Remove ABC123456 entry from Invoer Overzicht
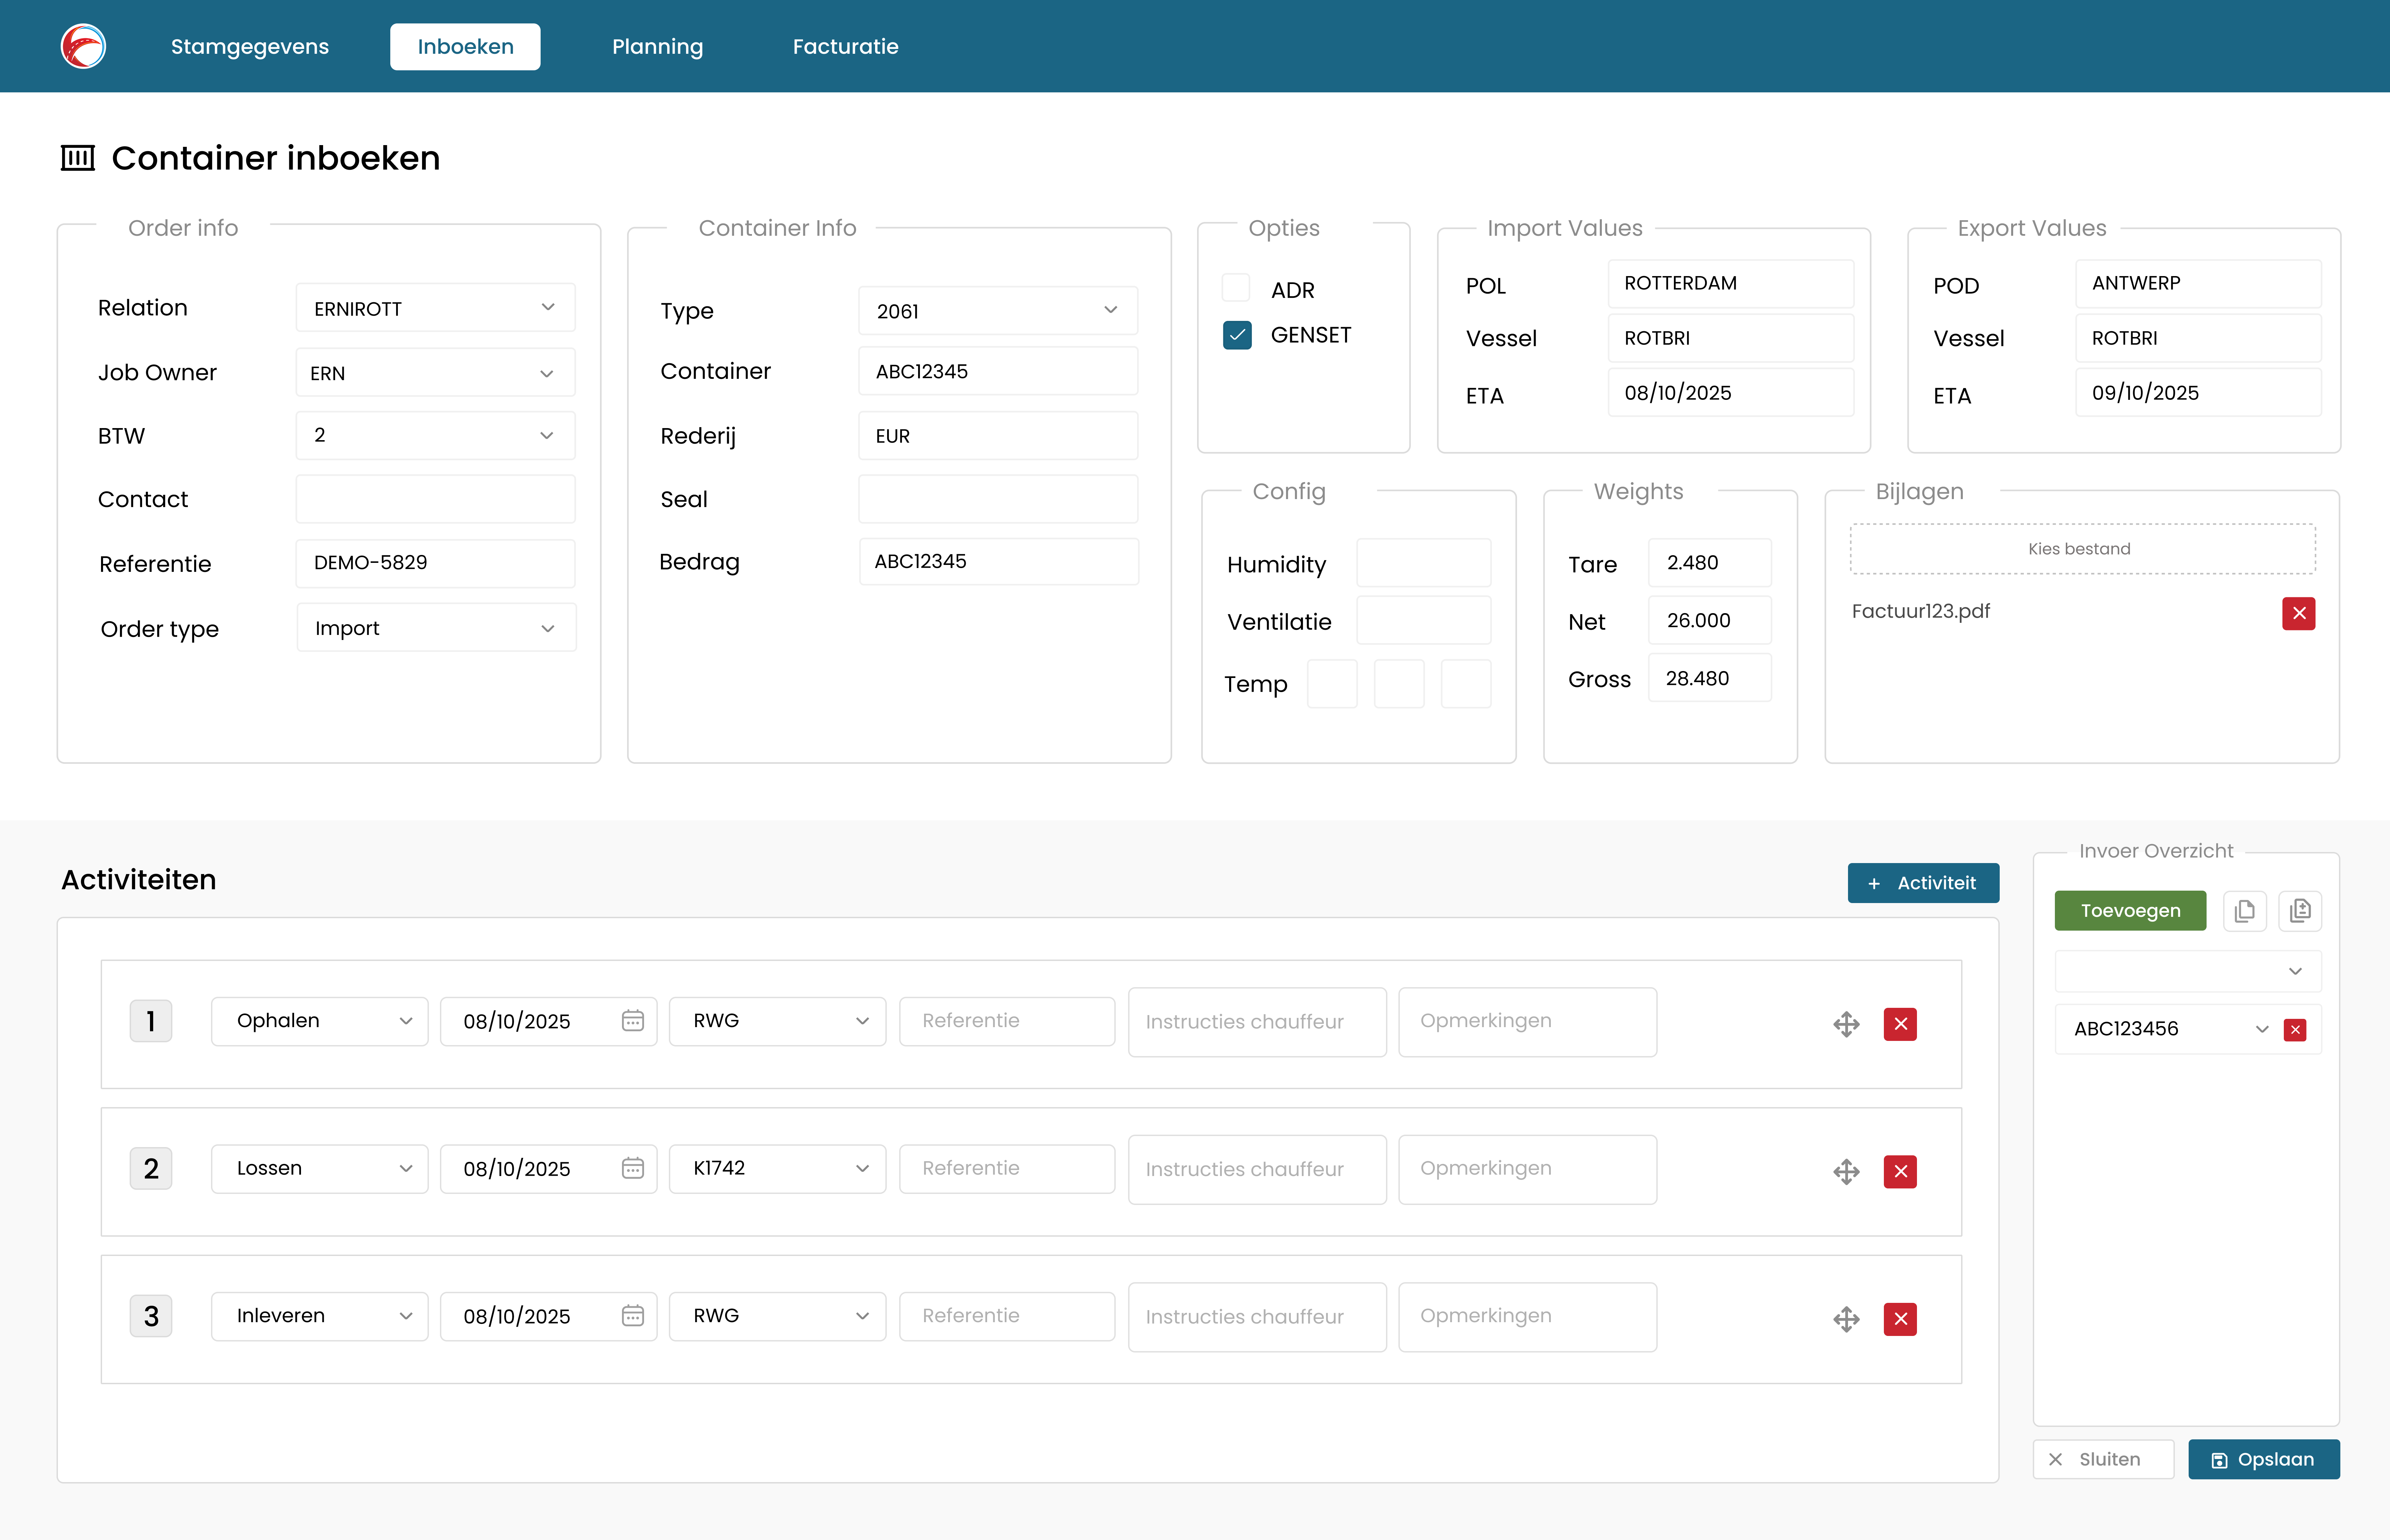2390x1540 pixels. (2295, 1030)
